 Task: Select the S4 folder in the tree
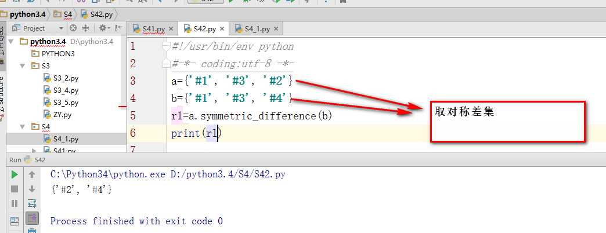(x=41, y=126)
